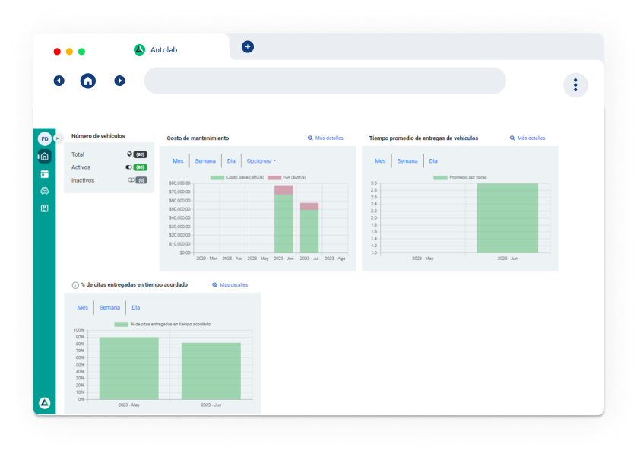Click the new tab plus button

click(247, 46)
